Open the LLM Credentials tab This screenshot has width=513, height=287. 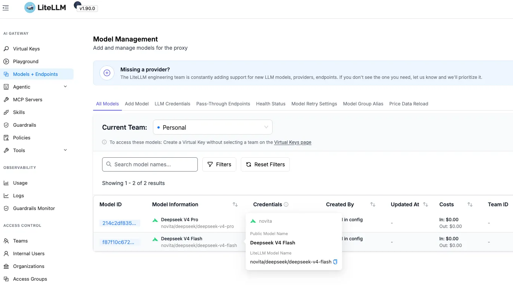click(172, 104)
